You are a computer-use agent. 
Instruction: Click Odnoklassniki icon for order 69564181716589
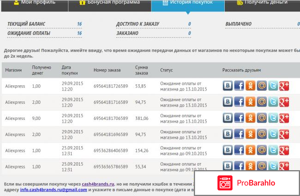pos(250,102)
